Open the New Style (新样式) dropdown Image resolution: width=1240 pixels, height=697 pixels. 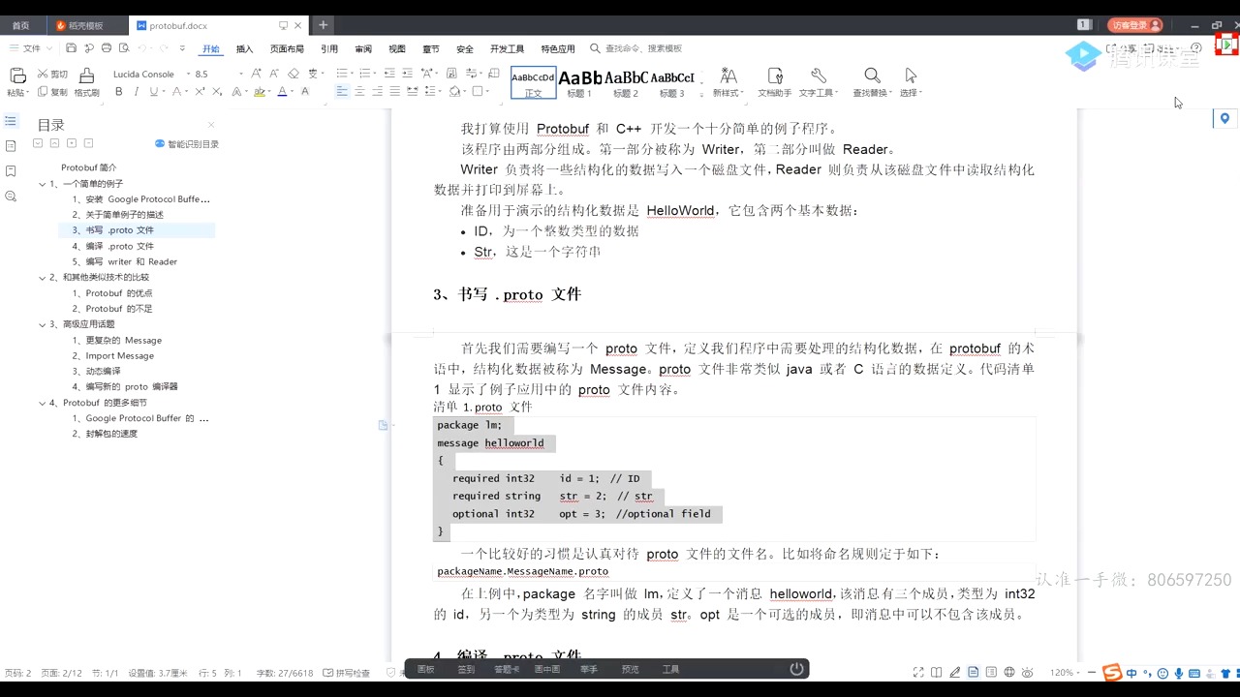728,82
